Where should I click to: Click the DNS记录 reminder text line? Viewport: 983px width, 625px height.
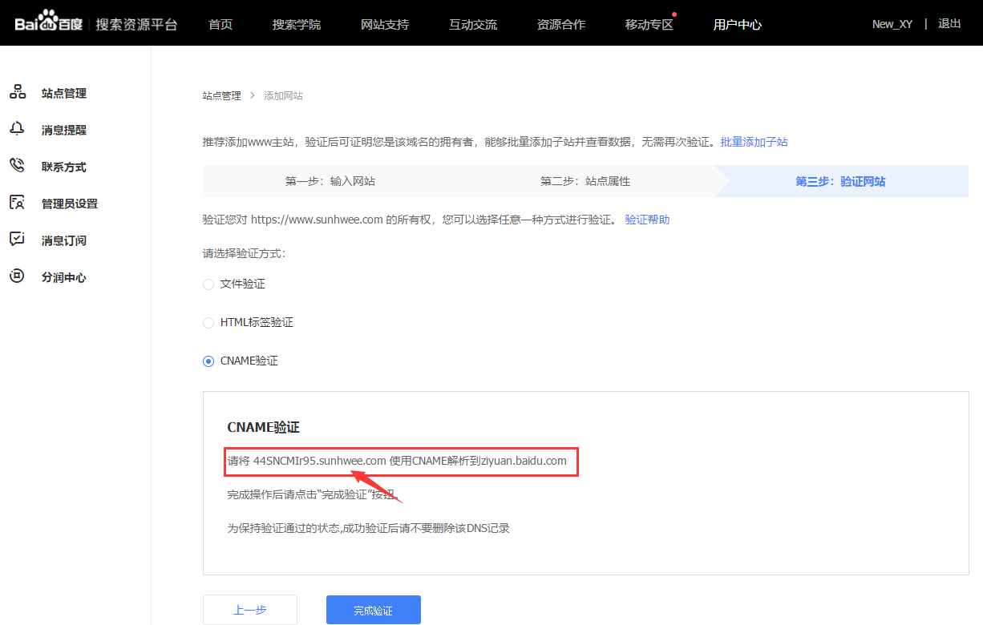(369, 528)
